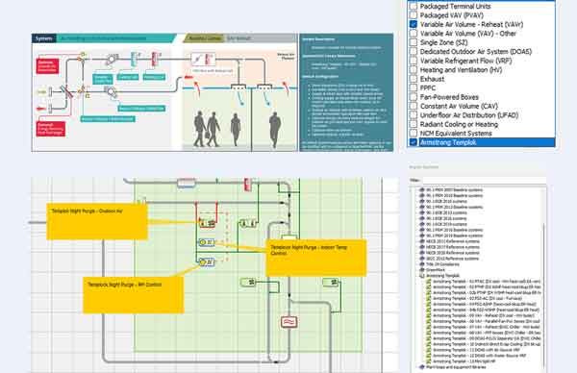Expand 90.1 PRM 2013 Baseline systems node
The height and width of the screenshot is (373, 577).
click(422, 207)
